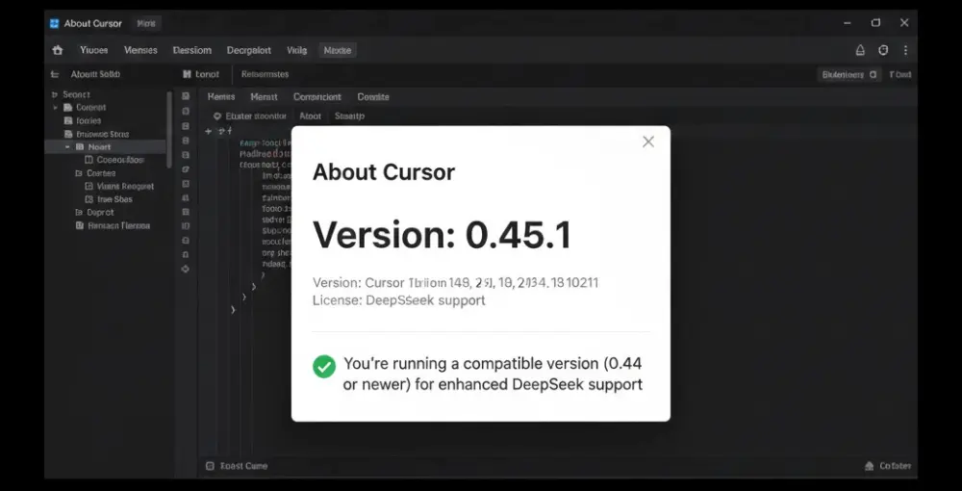Select the "Atoot" breadcrumb tab
The width and height of the screenshot is (962, 491).
310,116
